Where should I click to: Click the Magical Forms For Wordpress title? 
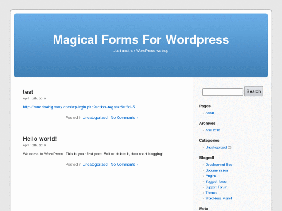tap(141, 40)
